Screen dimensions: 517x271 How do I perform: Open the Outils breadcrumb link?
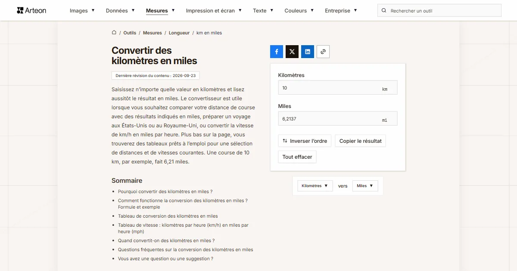[x=130, y=33]
